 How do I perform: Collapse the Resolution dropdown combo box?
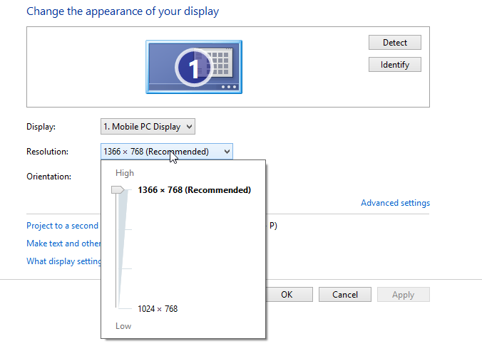(x=167, y=151)
